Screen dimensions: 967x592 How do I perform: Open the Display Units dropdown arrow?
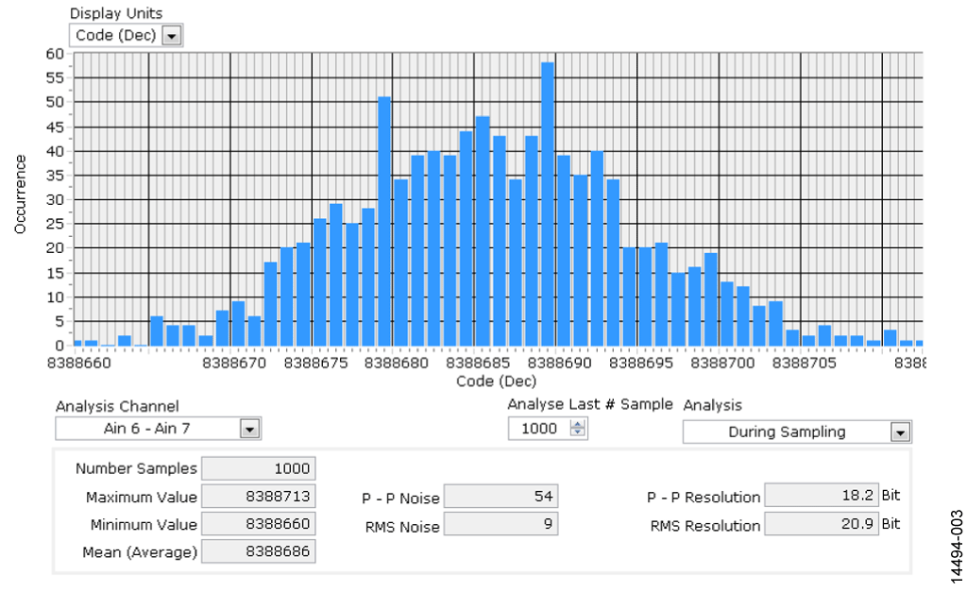(x=172, y=36)
